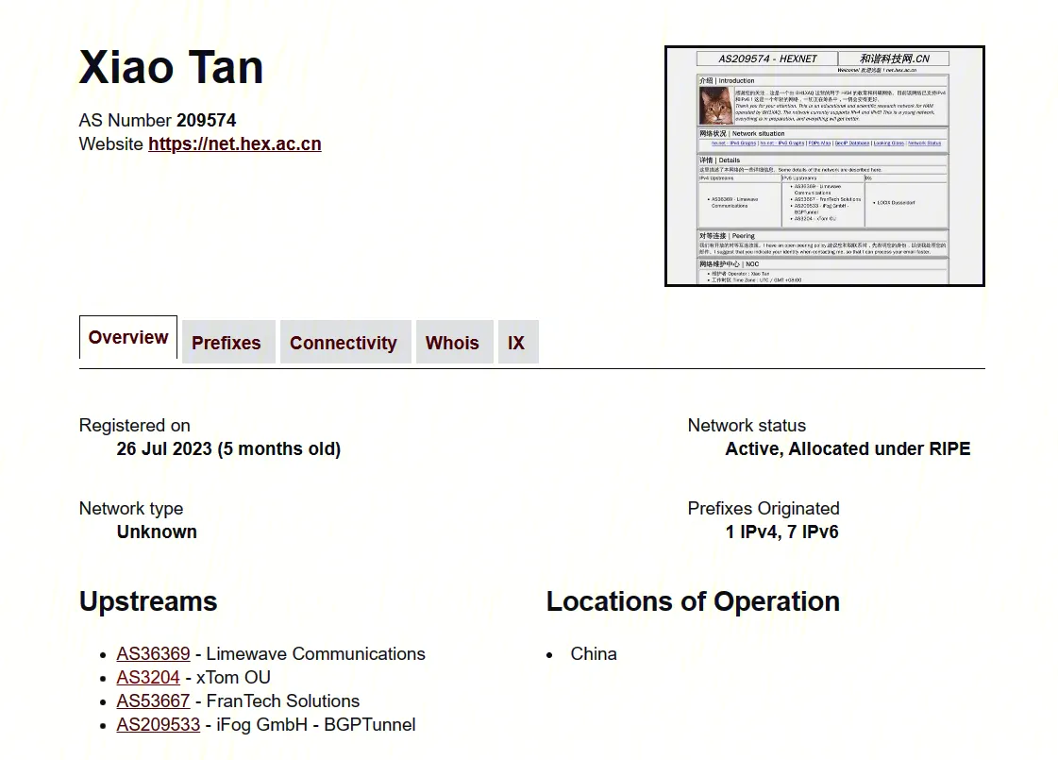Click China in the locations list
The height and width of the screenshot is (760, 1058).
pos(594,654)
